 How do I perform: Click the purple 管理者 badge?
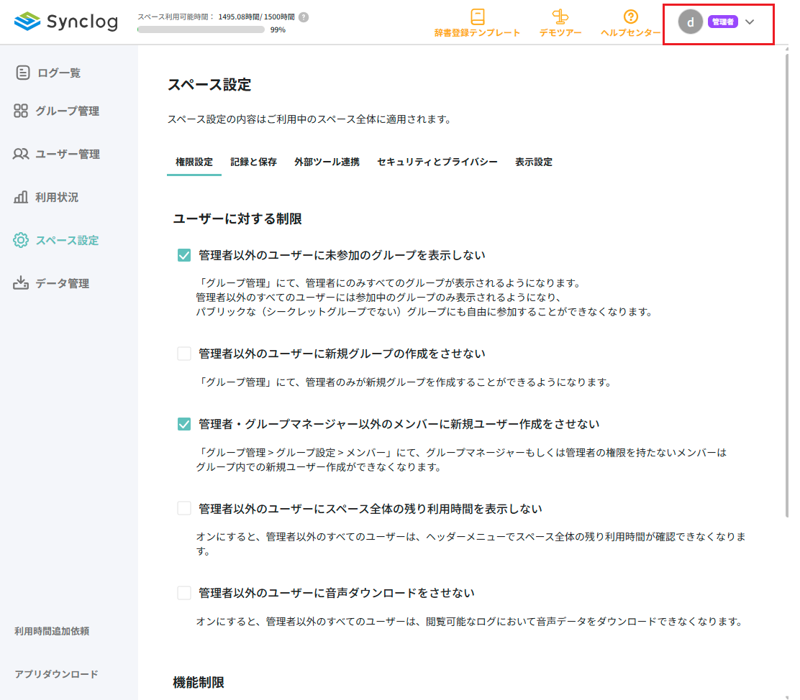click(x=722, y=22)
